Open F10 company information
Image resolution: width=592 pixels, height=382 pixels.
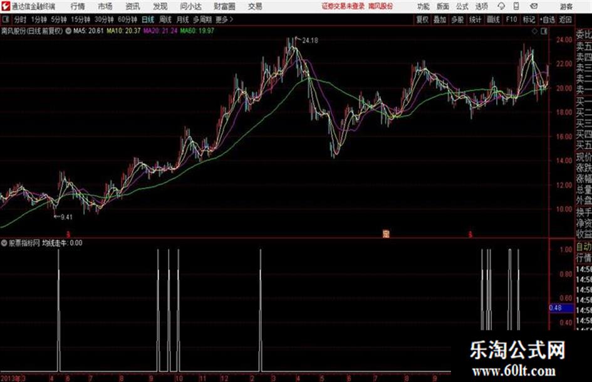(511, 19)
